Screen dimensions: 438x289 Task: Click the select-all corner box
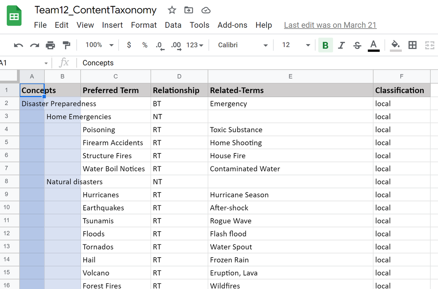9,76
